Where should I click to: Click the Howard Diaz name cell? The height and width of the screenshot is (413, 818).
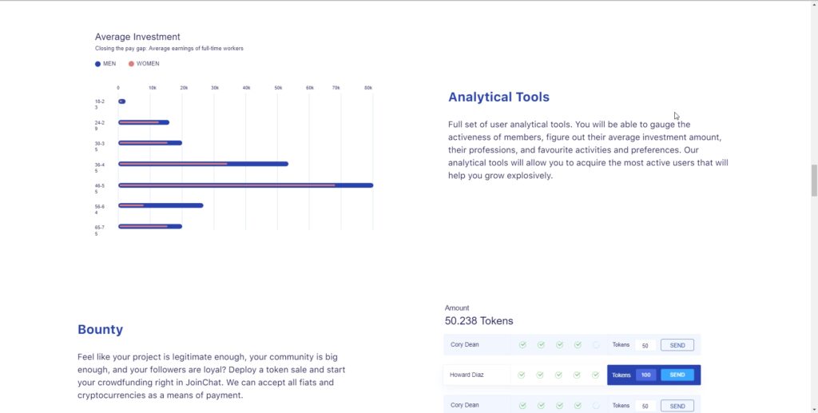click(x=467, y=375)
